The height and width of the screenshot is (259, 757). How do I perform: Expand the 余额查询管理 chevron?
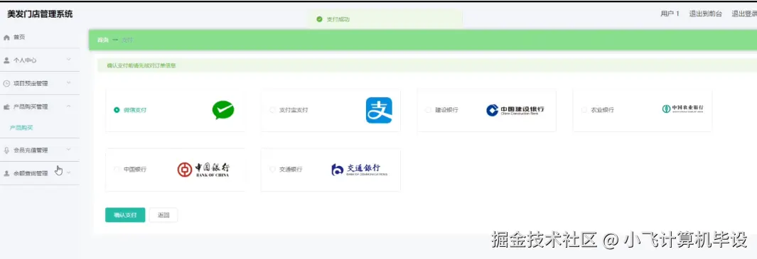coord(68,172)
